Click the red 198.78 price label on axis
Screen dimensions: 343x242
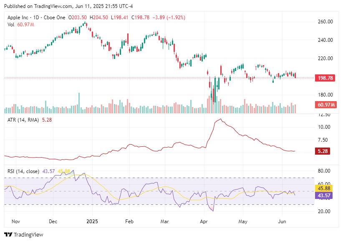325,78
